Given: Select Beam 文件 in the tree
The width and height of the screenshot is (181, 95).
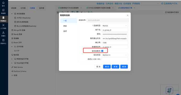Looking at the screenshot, I should [x=18, y=43].
